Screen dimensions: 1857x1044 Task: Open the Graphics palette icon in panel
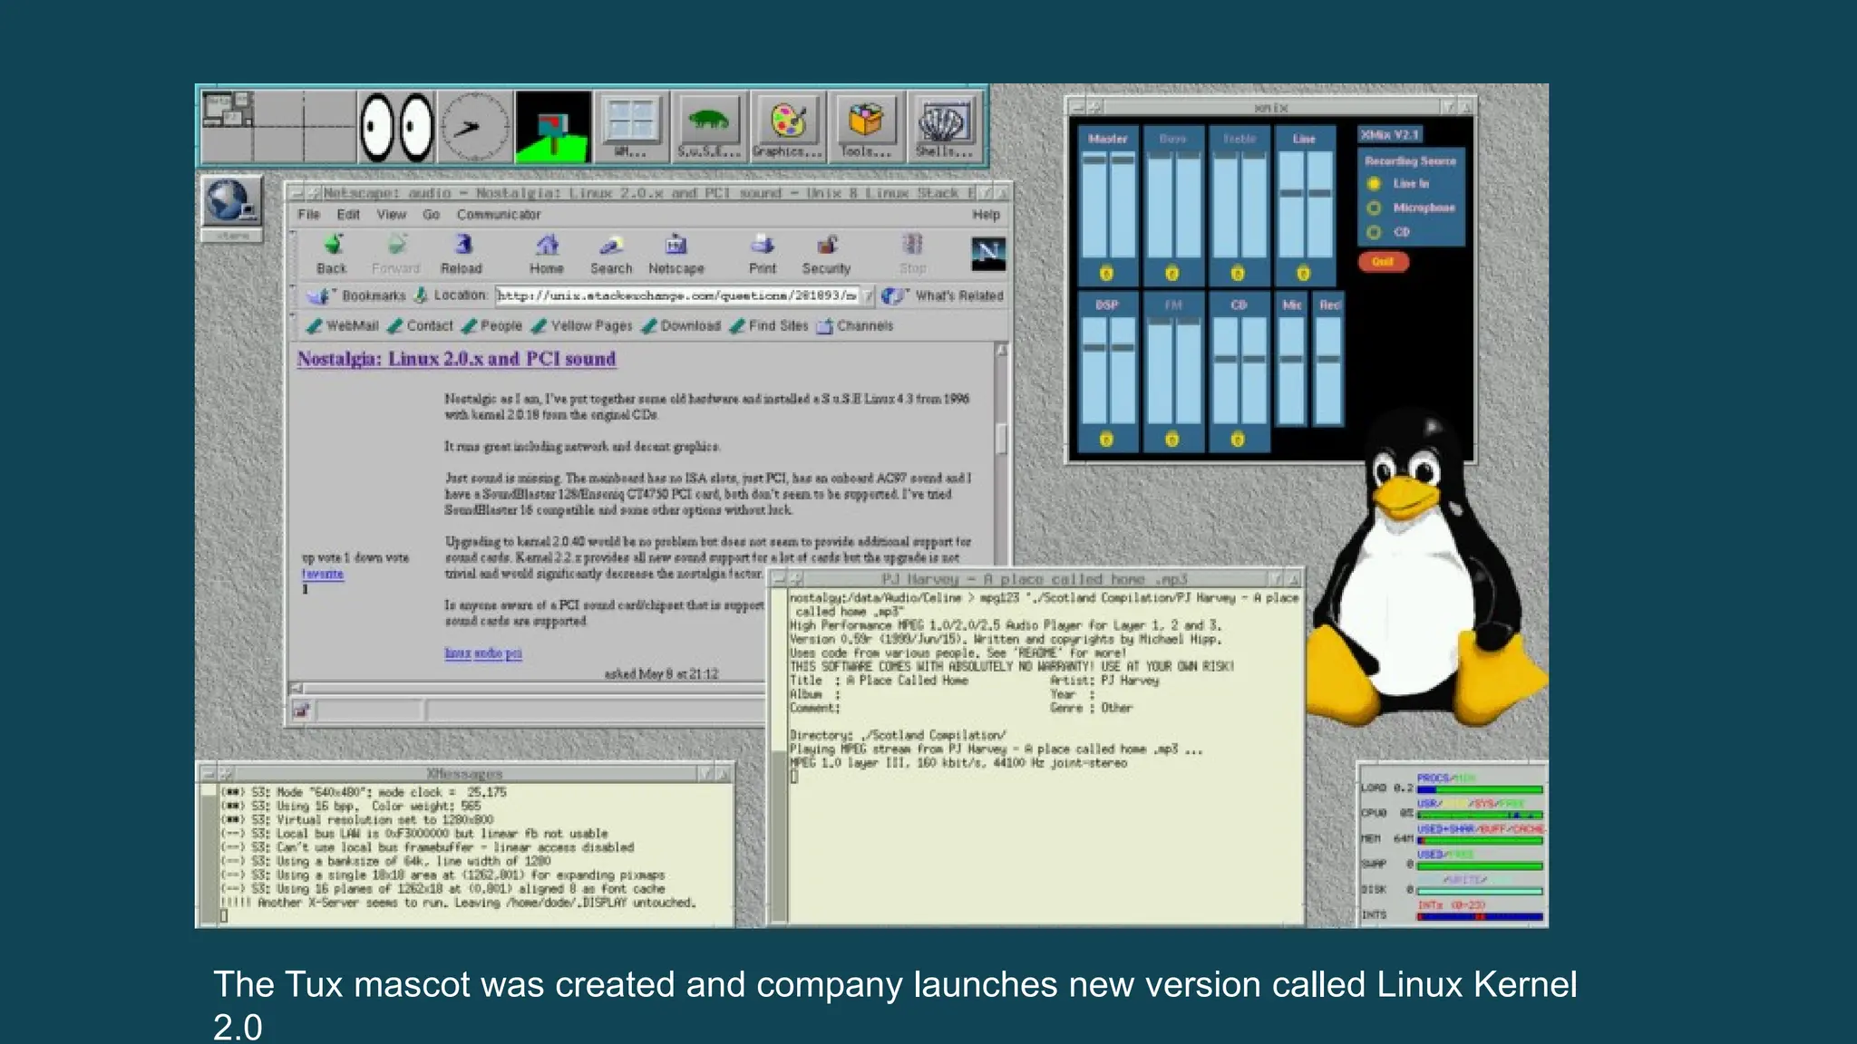[x=787, y=121]
